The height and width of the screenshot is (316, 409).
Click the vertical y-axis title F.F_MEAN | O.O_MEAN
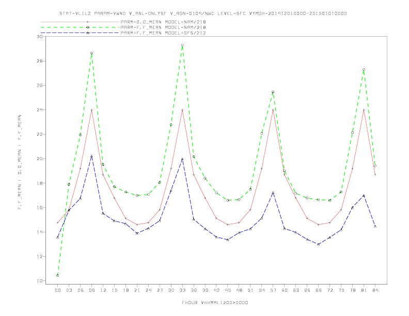(20, 162)
